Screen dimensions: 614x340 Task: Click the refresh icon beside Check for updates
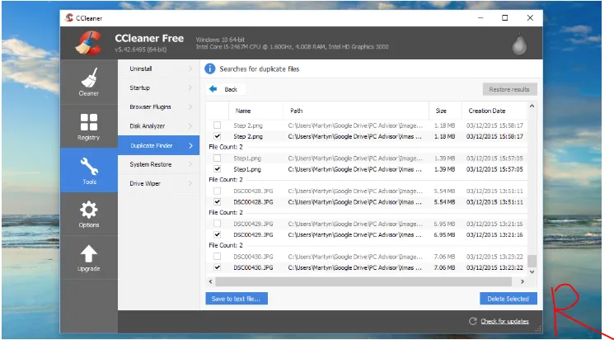point(472,321)
